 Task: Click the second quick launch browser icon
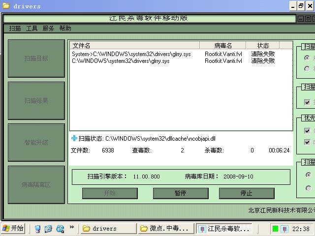(48, 229)
